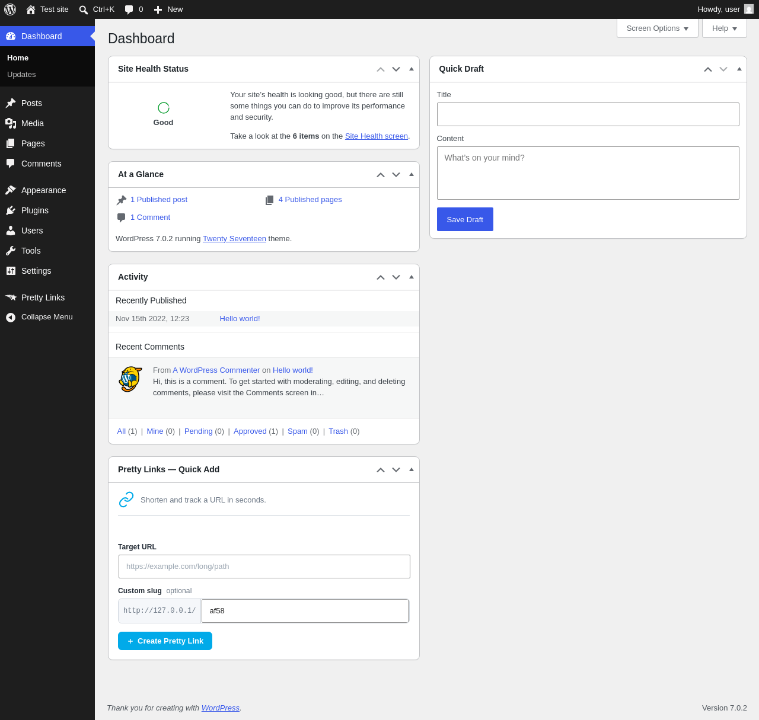
Task: Open the Site Health screen link
Action: [377, 136]
